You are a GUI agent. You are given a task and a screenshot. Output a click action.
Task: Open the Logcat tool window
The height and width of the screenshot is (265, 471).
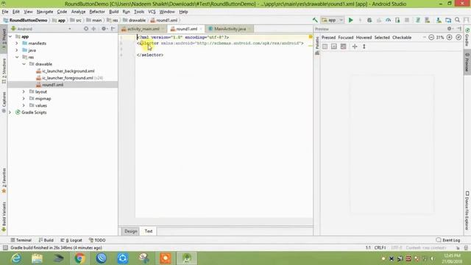click(71, 240)
